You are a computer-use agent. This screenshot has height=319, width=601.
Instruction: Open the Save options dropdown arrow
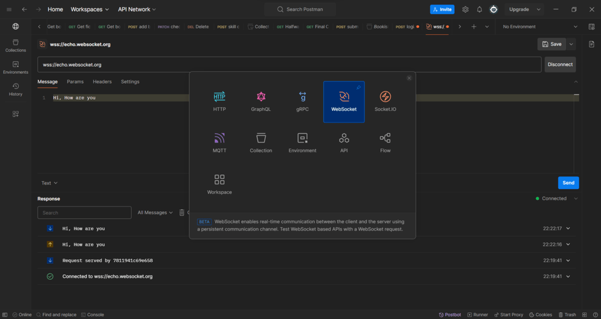tap(571, 45)
